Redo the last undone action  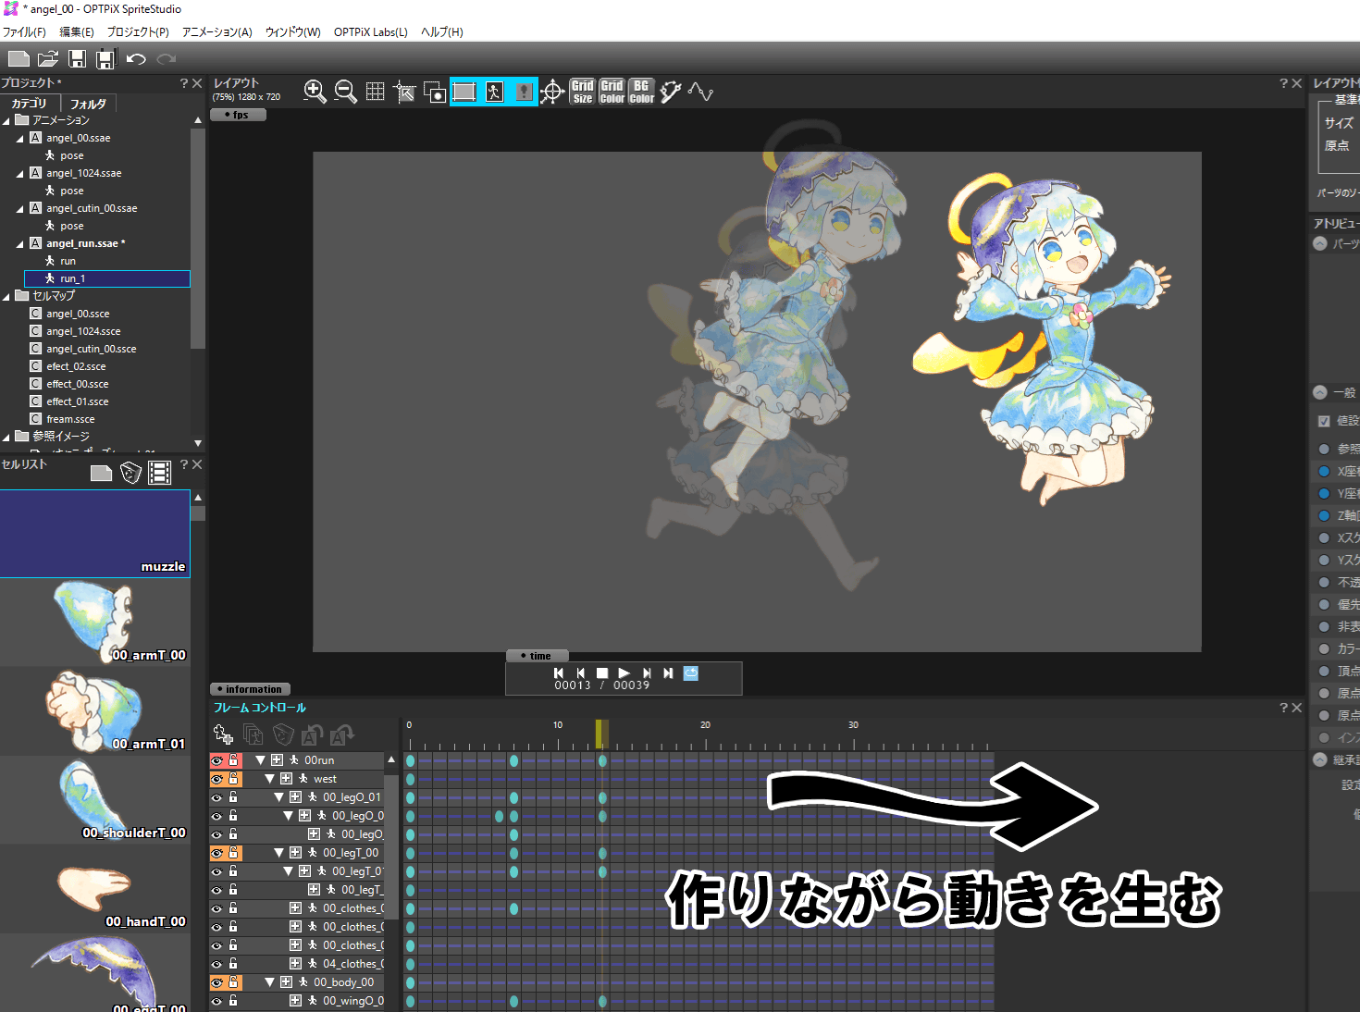pos(167,59)
